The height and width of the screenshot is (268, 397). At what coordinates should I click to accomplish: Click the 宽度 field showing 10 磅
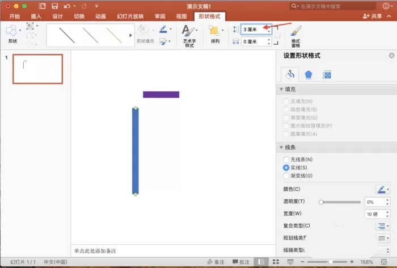click(374, 214)
